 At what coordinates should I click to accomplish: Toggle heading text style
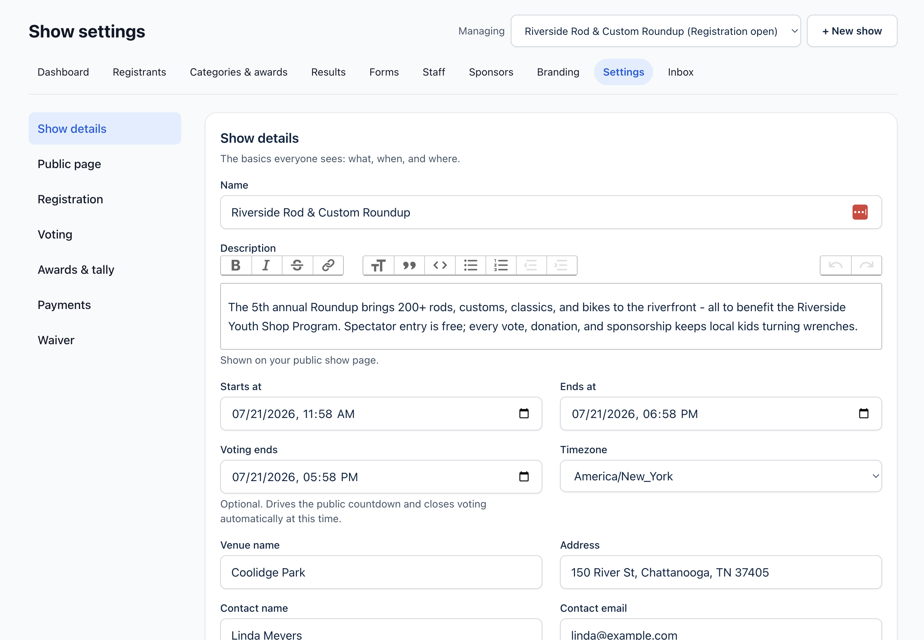[378, 265]
